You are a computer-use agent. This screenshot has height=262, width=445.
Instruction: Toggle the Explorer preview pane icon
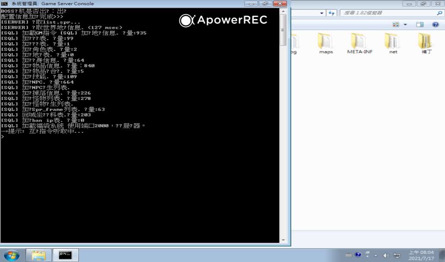pos(420,25)
